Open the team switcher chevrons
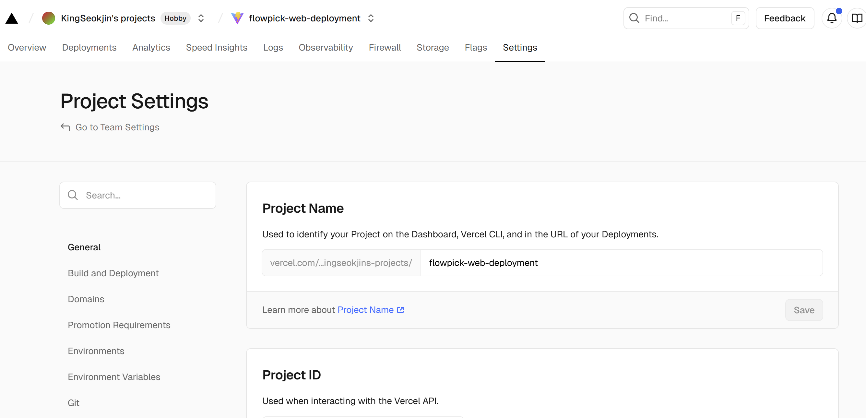Viewport: 866px width, 418px height. click(201, 18)
